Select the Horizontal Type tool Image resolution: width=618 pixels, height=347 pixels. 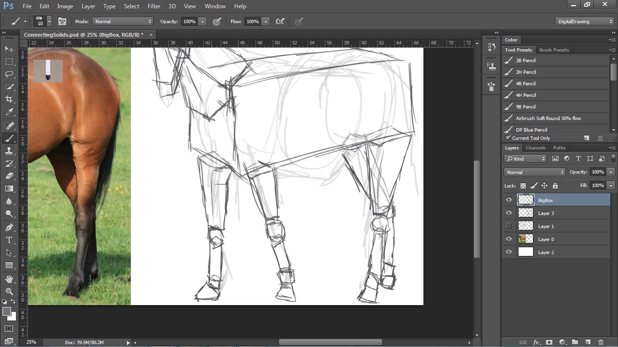[9, 240]
